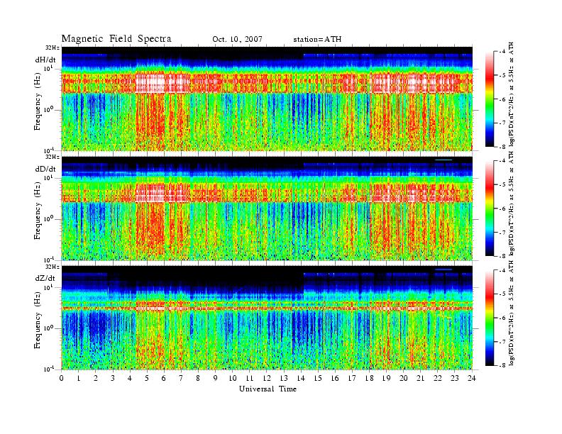Click the log(PSD) caption beside dH/dt color scale

tap(512, 94)
